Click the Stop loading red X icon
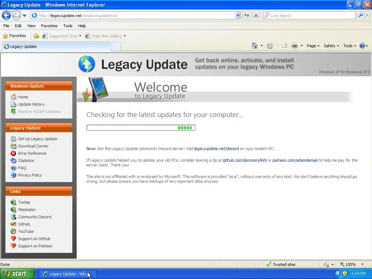 click(x=256, y=15)
